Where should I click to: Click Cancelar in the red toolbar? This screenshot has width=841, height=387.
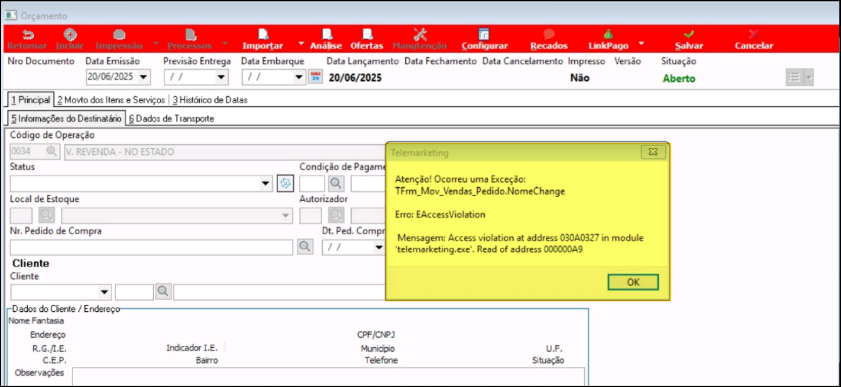(754, 39)
